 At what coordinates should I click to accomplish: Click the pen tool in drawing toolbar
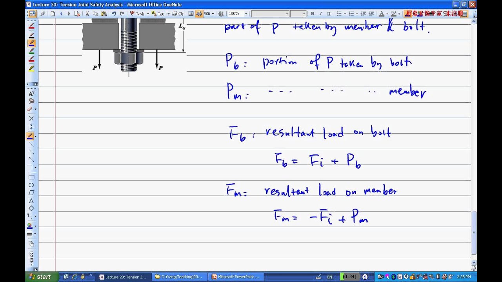(30, 136)
